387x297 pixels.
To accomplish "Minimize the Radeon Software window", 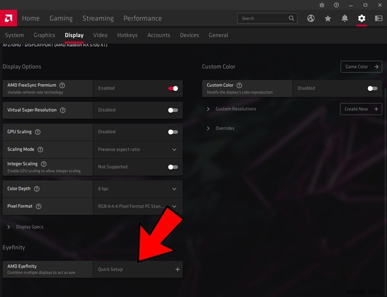I will pos(351,5).
